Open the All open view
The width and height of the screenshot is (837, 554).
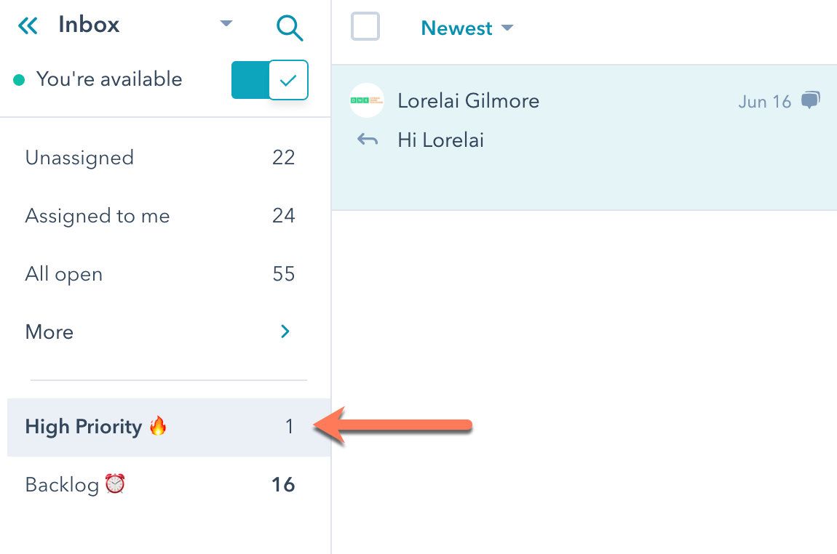click(64, 274)
